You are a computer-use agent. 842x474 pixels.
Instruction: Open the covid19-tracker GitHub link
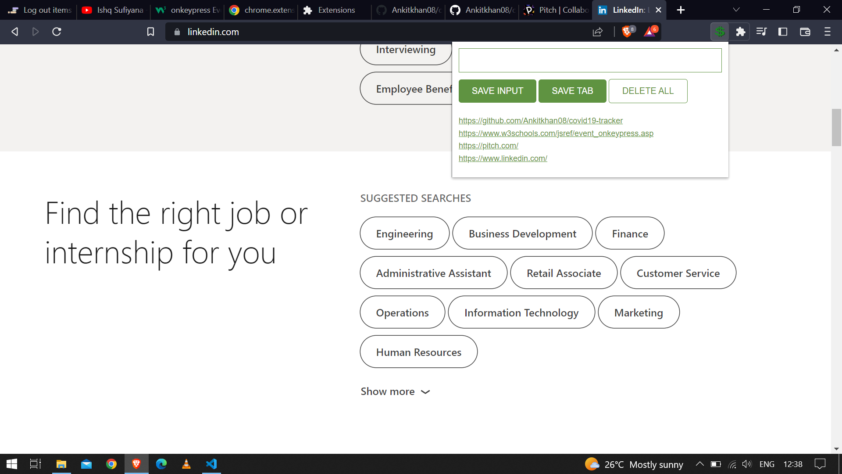(x=541, y=120)
